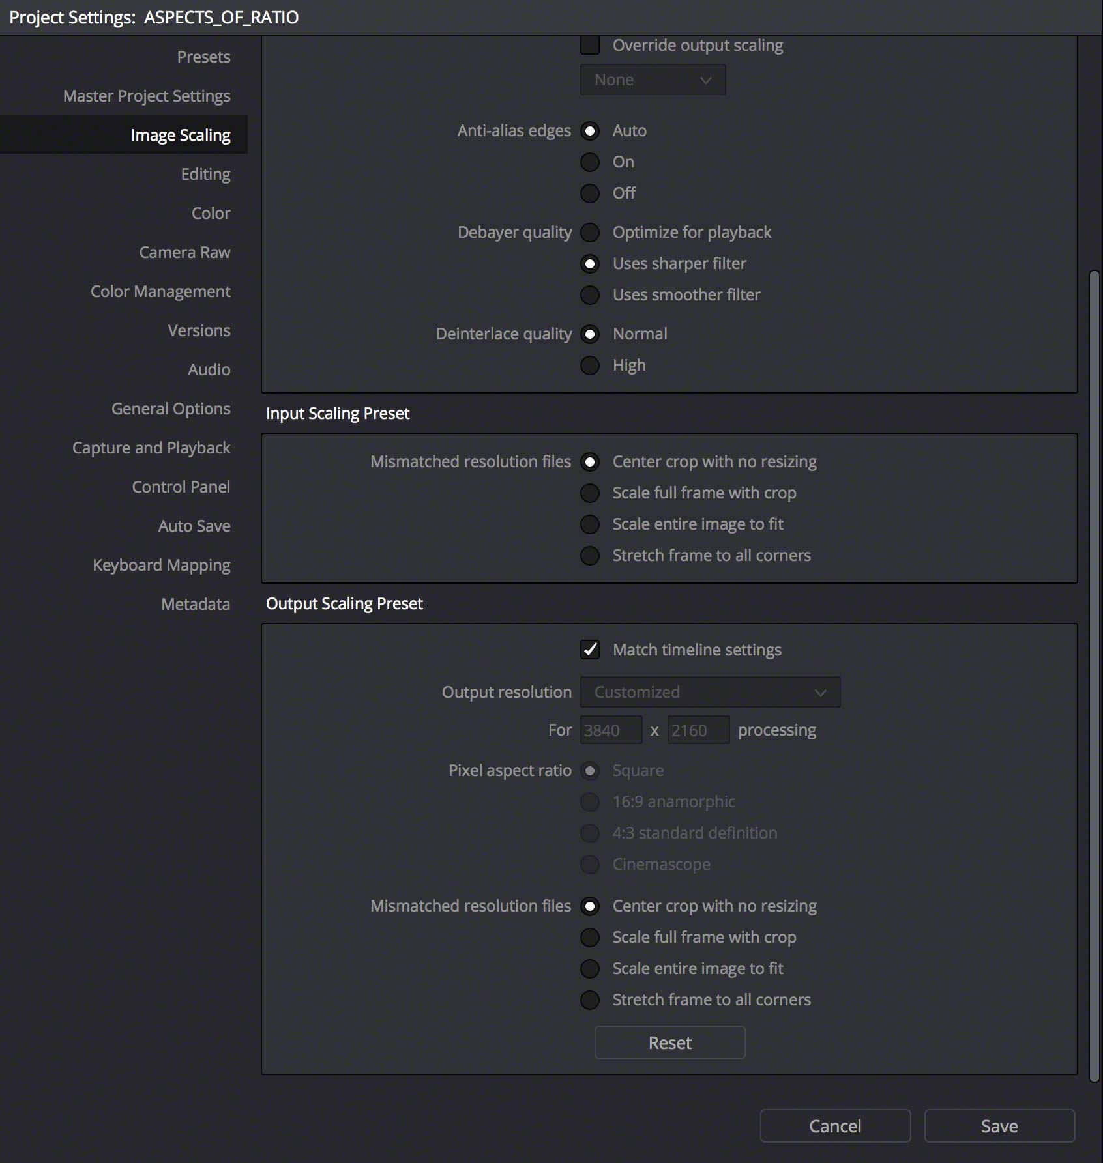Choose output Scale entire image to fit
This screenshot has width=1103, height=1163.
(590, 969)
